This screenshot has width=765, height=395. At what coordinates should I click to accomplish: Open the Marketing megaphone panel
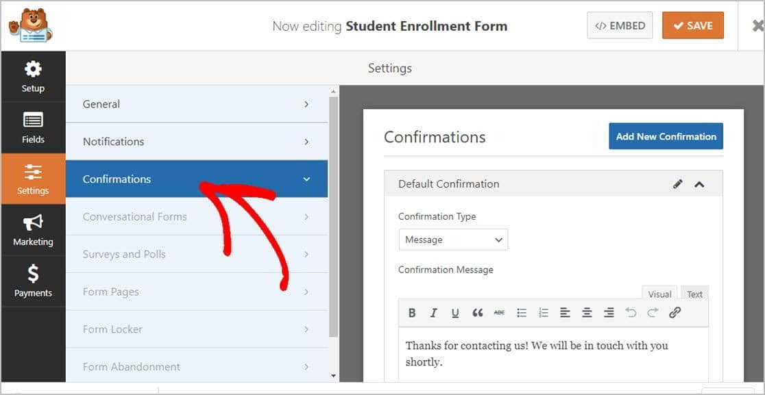coord(33,230)
